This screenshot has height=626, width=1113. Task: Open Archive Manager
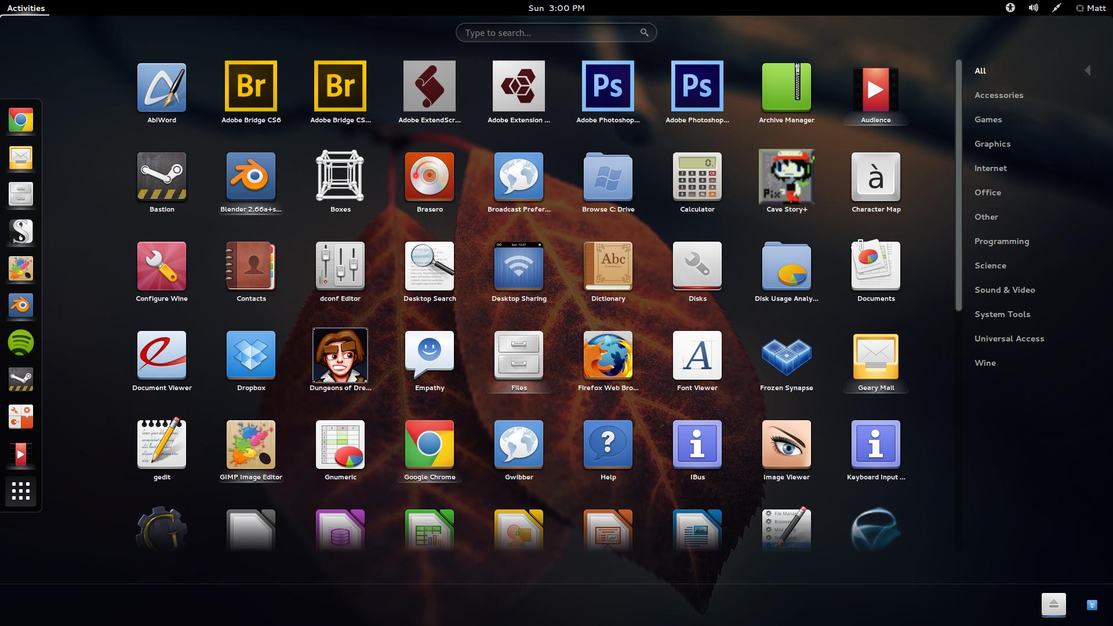[787, 87]
